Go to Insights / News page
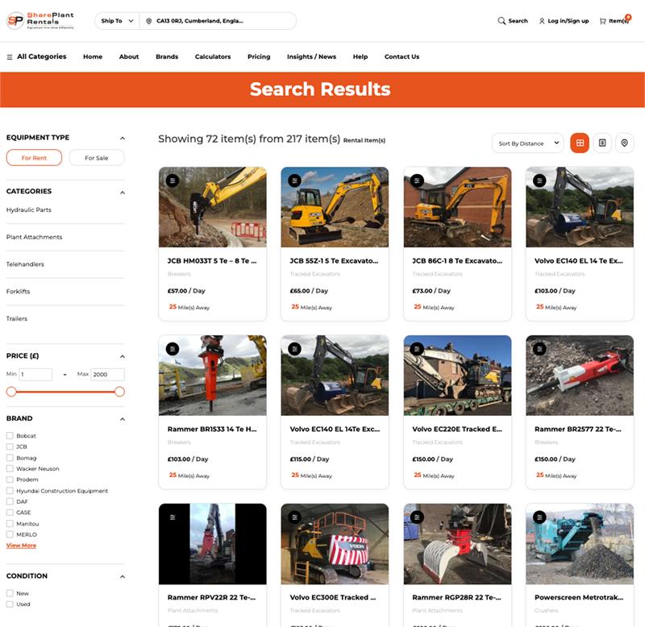The width and height of the screenshot is (645, 627). pos(311,57)
